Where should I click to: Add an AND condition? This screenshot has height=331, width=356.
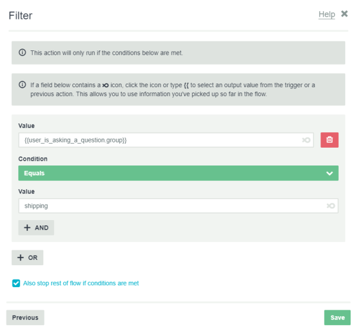click(x=36, y=227)
